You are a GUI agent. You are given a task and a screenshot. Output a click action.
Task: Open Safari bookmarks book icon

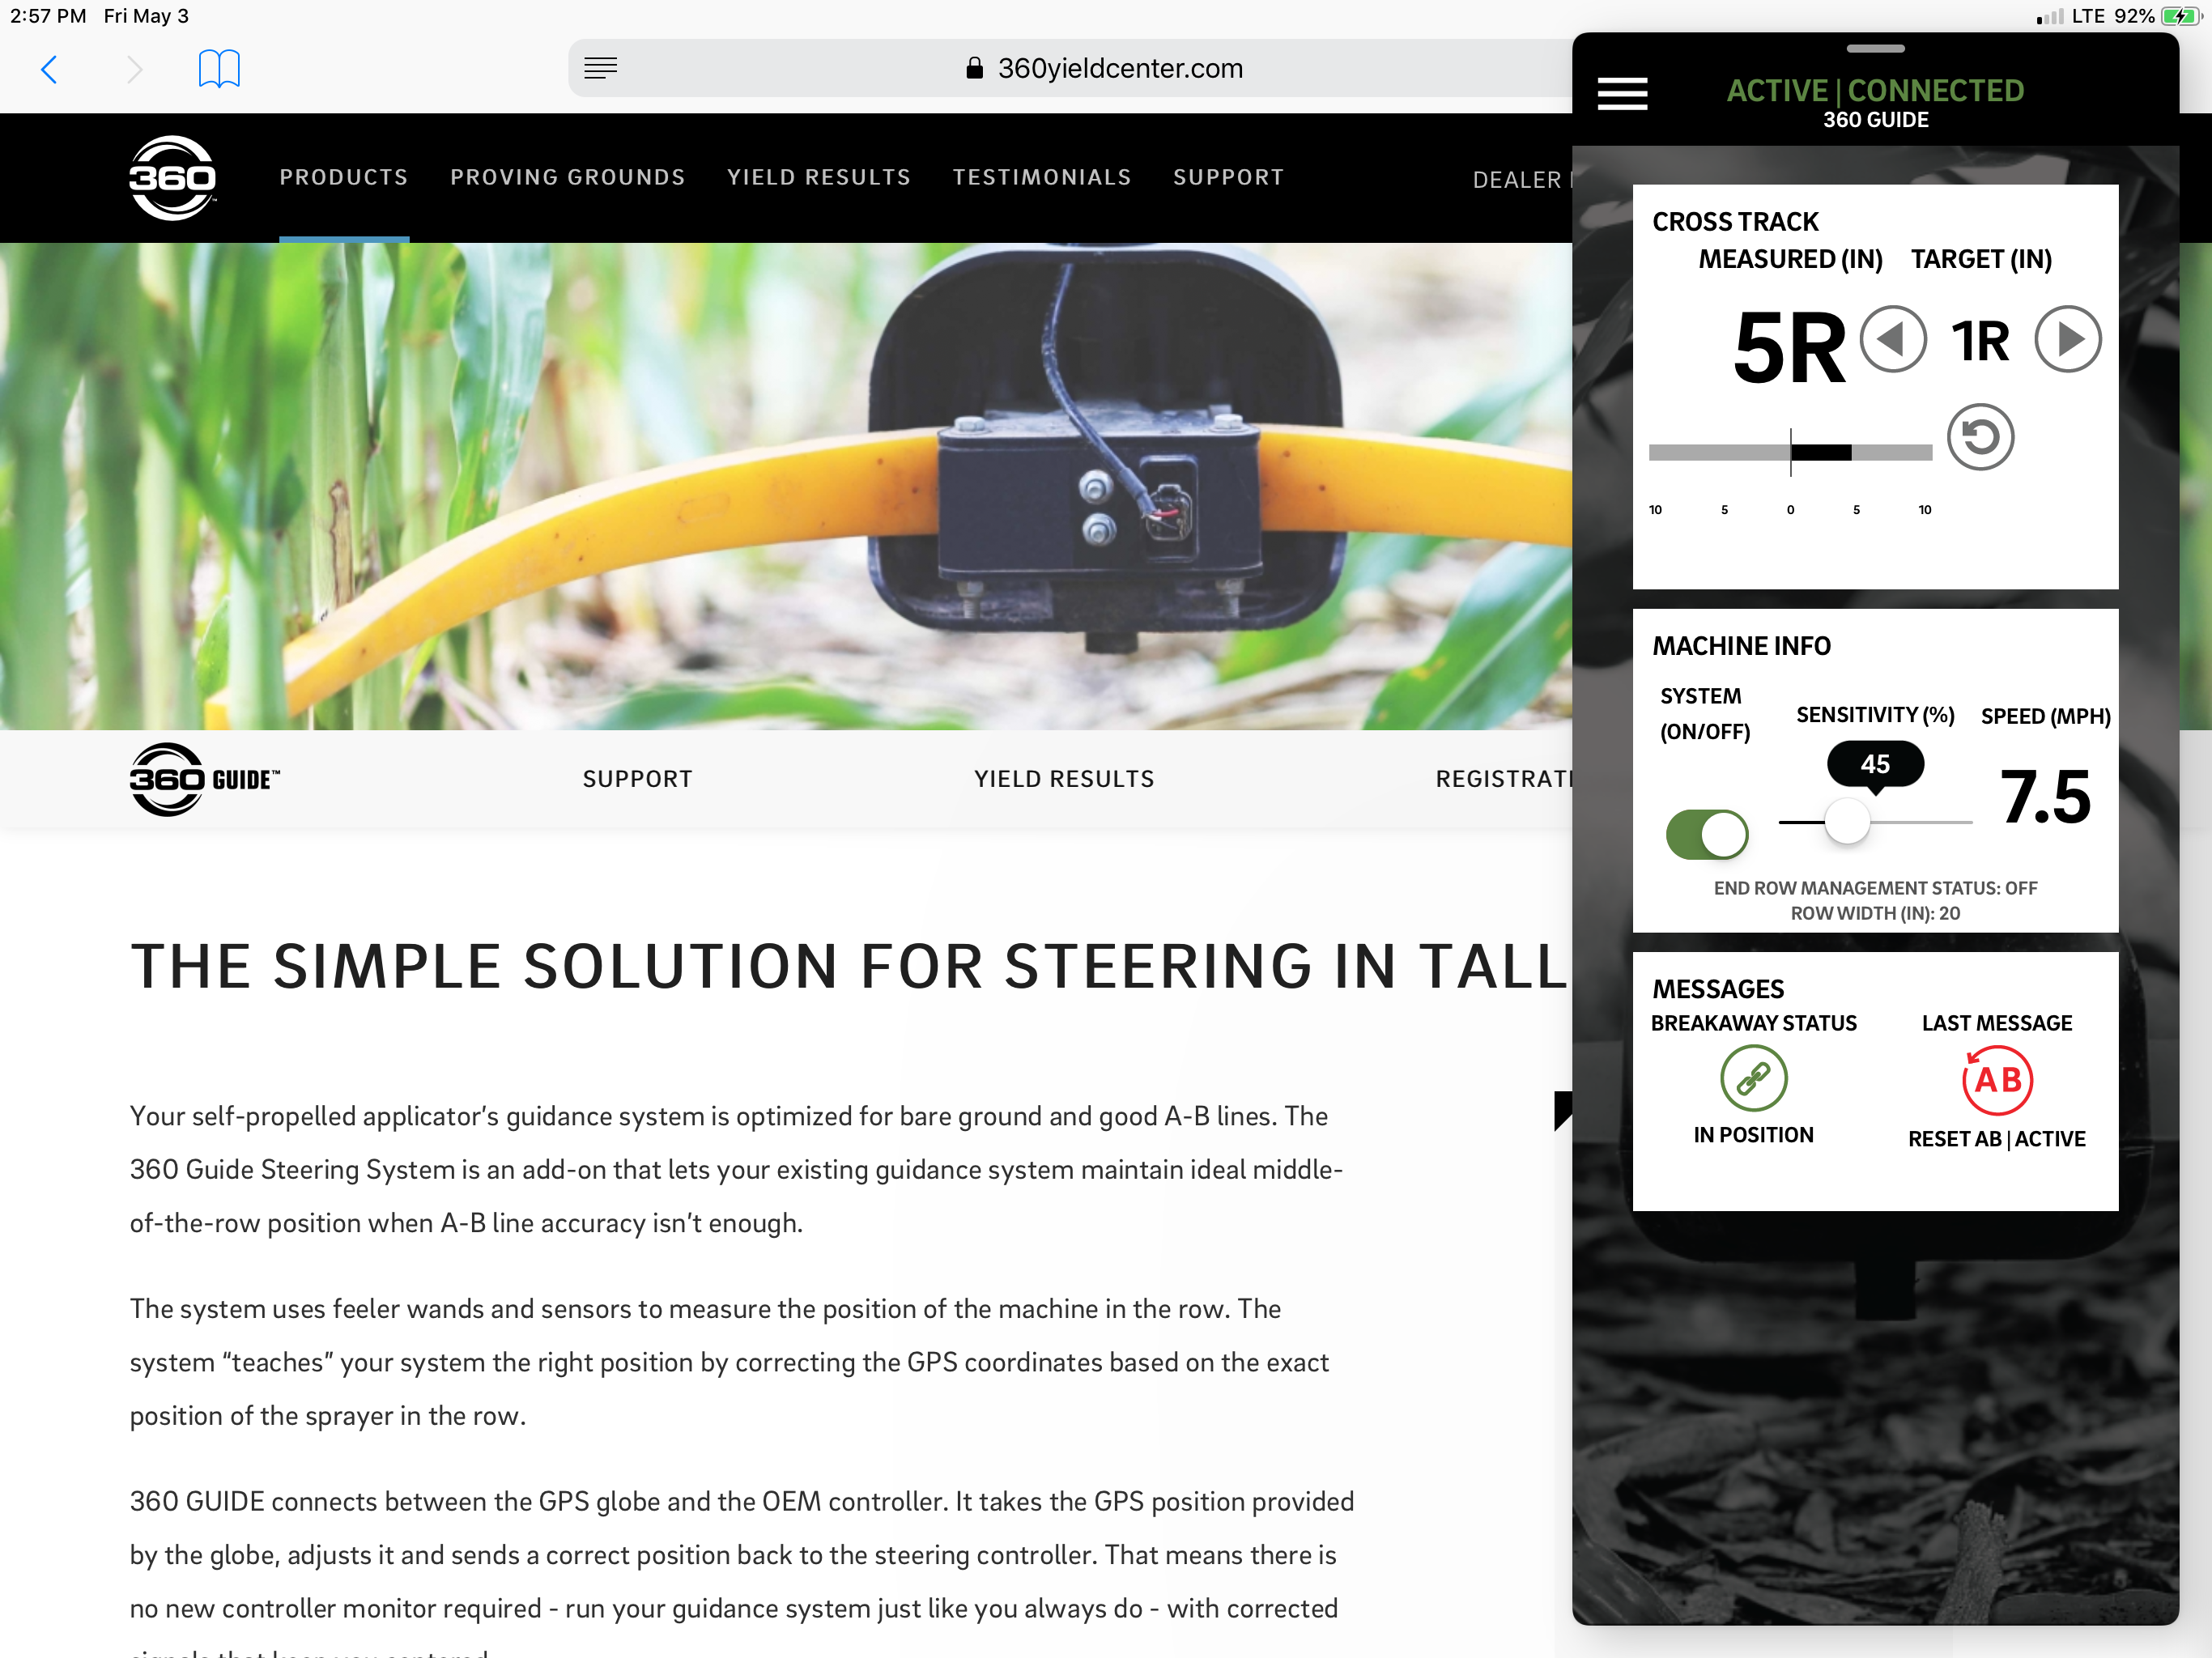pyautogui.click(x=219, y=68)
